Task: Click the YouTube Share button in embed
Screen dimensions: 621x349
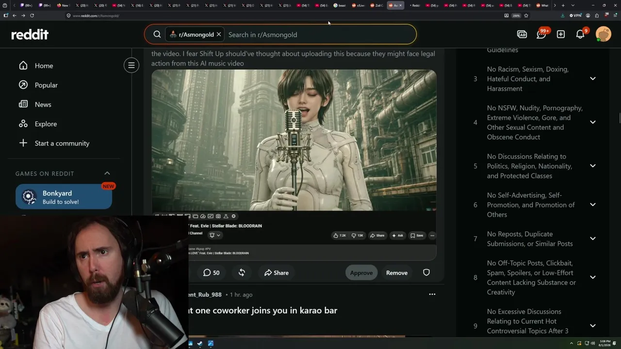Action: pos(377,236)
